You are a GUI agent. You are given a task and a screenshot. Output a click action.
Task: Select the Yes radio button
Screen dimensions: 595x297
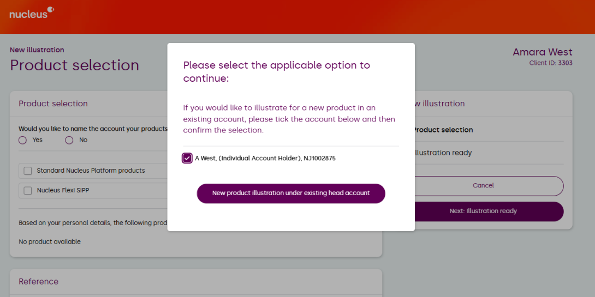[x=22, y=140]
